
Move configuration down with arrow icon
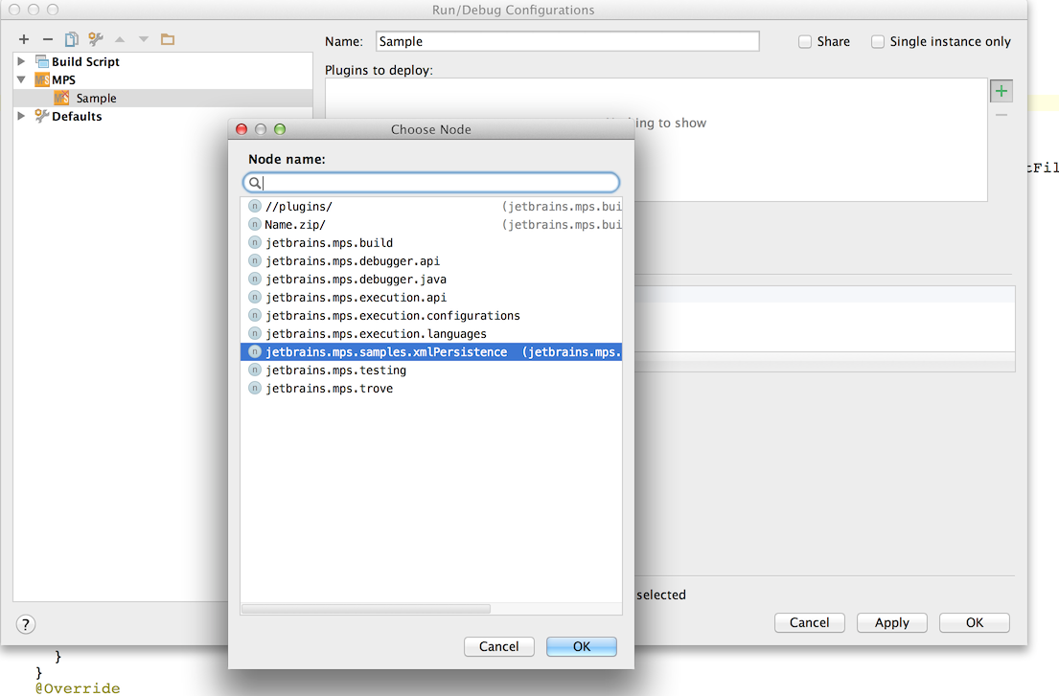[143, 40]
